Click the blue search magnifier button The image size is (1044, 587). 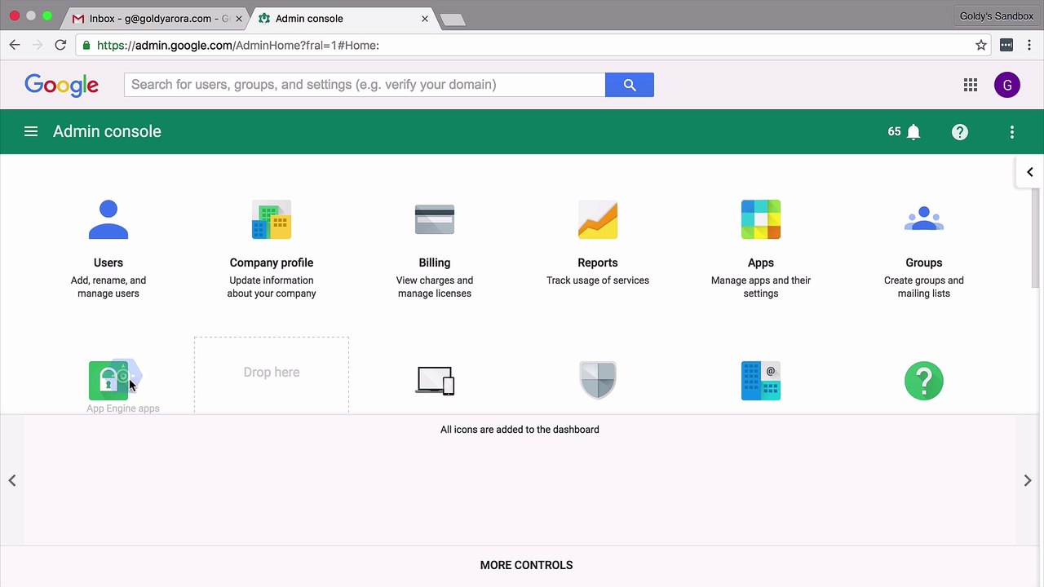(630, 85)
